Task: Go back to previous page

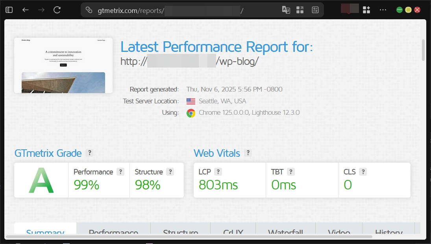Action: 26,10
